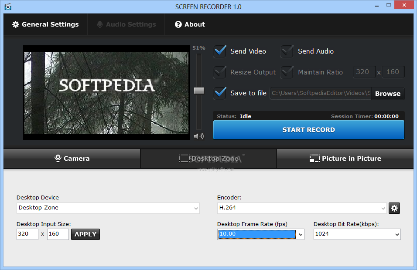
Task: Open the Desktop Bit Rate dropdown
Action: (357, 234)
